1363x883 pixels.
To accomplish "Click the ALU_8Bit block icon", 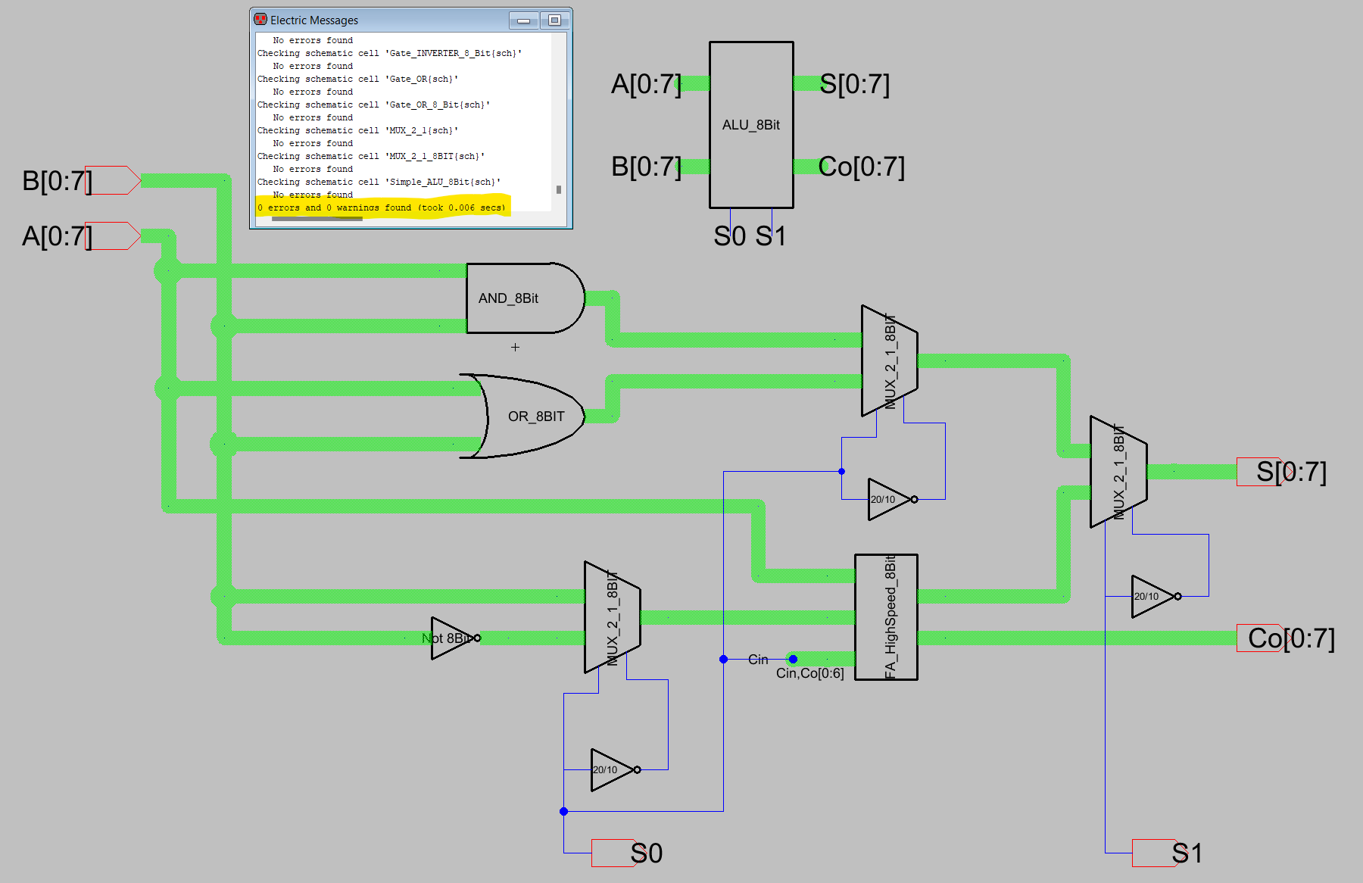I will [x=750, y=125].
